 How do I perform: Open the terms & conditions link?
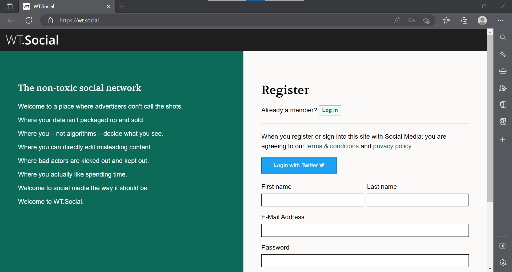(332, 146)
